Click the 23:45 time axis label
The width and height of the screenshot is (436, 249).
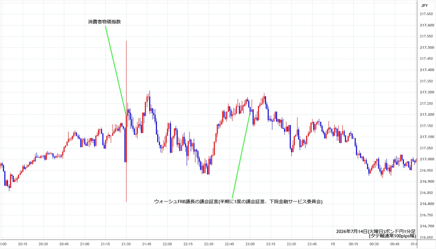[312, 244]
